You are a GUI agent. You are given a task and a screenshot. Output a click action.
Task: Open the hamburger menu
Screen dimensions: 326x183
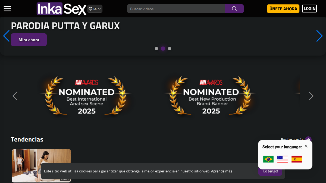7,9
